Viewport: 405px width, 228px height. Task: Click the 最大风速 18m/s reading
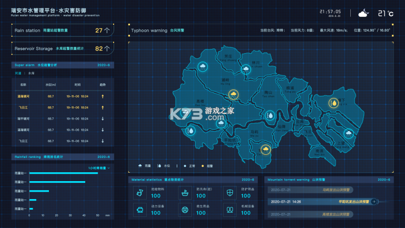pyautogui.click(x=333, y=31)
